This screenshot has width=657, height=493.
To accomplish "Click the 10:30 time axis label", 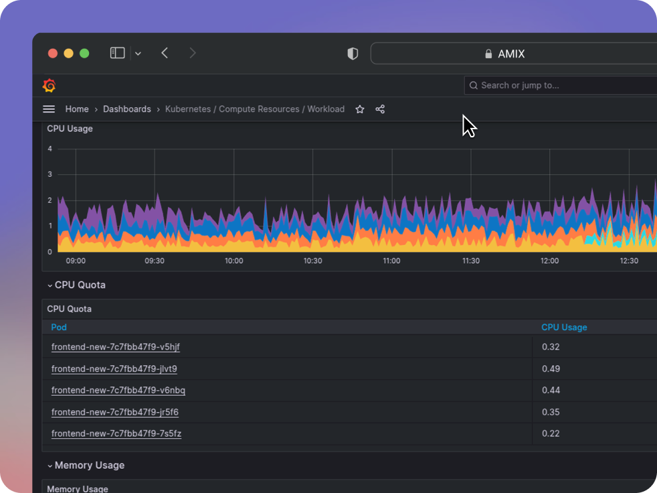I will click(x=312, y=261).
